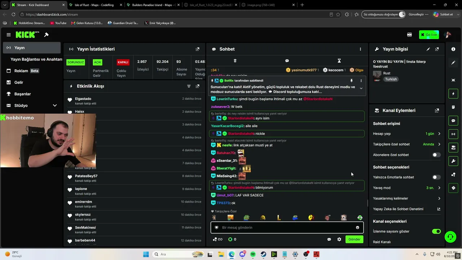Edit Yayın bilgisi with pencil icon
The height and width of the screenshot is (260, 462).
point(428,49)
